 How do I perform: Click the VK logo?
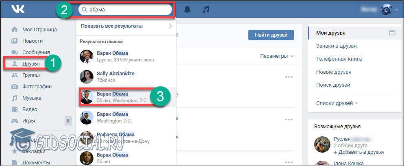point(18,9)
